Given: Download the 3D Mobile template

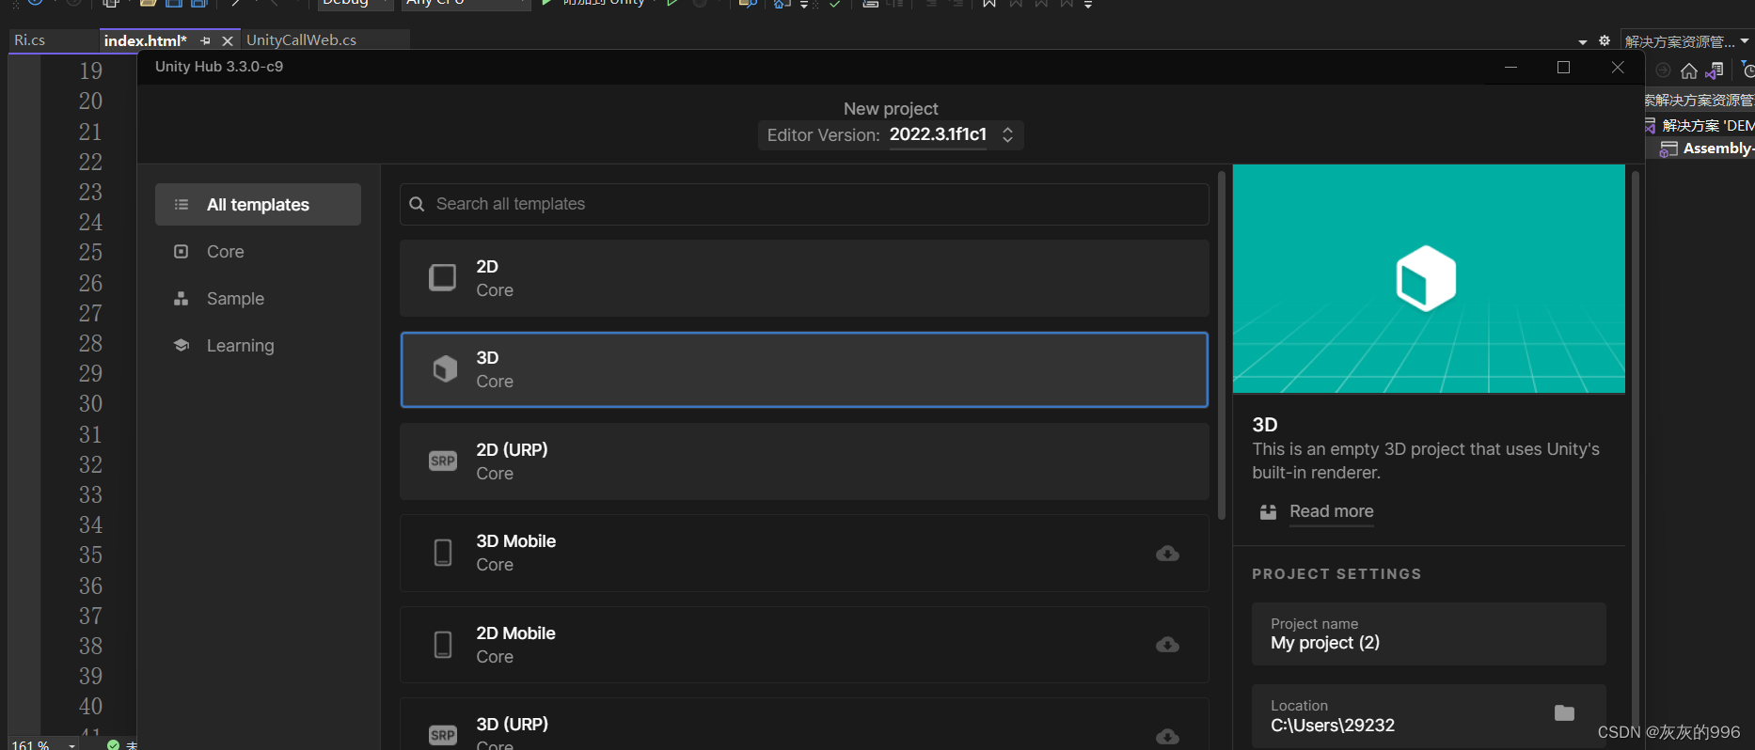Looking at the screenshot, I should coord(1167,554).
